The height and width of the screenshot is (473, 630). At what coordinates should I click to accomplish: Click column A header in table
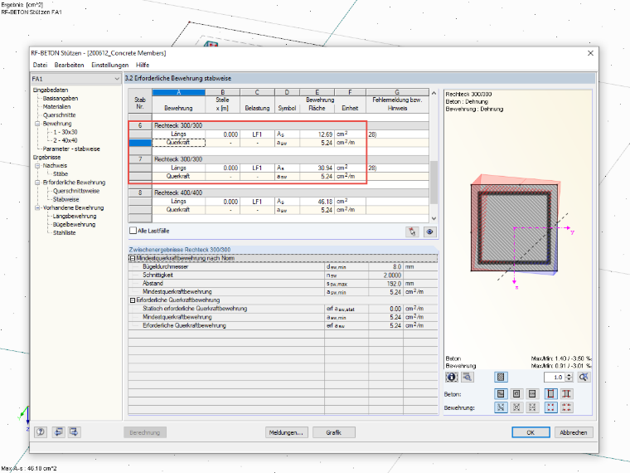[178, 92]
